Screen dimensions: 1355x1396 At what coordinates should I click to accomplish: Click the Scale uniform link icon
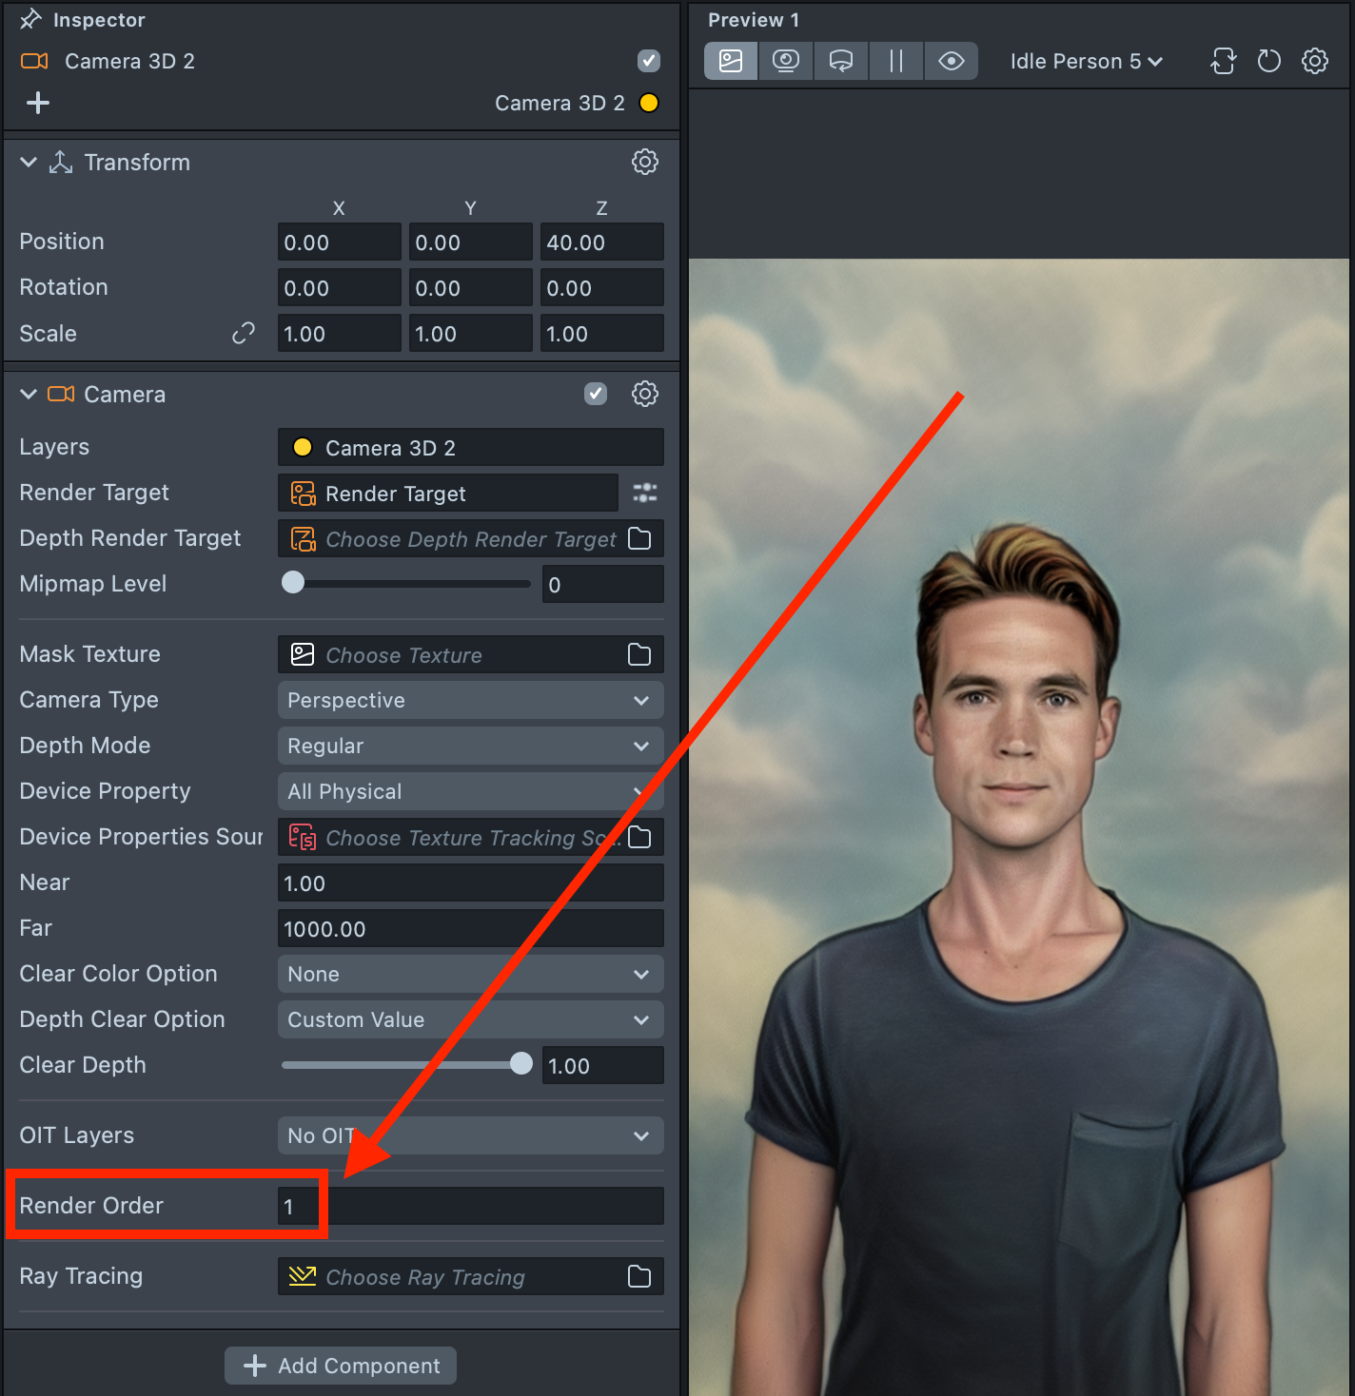[x=244, y=334]
